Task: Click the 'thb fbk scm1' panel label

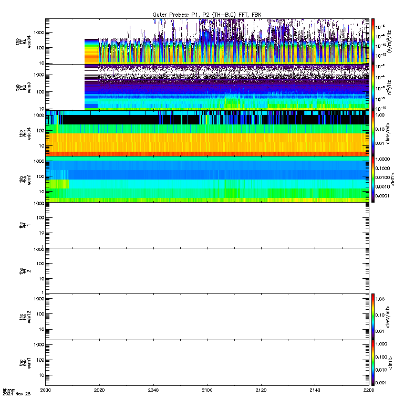Action: (25, 179)
